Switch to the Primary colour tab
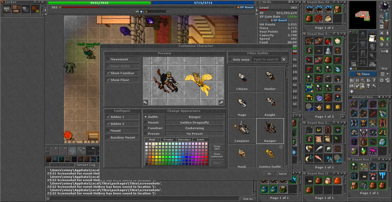The width and height of the screenshot is (392, 202). tap(168, 140)
